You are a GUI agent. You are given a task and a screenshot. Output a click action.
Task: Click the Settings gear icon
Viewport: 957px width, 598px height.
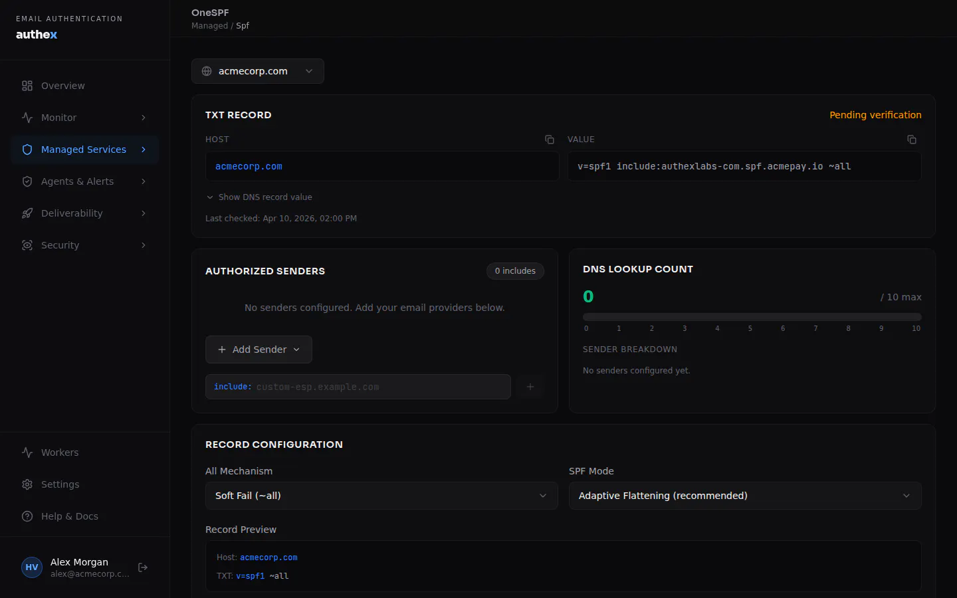click(27, 484)
